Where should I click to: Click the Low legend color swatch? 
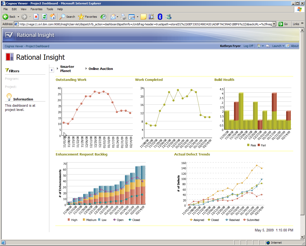click(x=99, y=220)
